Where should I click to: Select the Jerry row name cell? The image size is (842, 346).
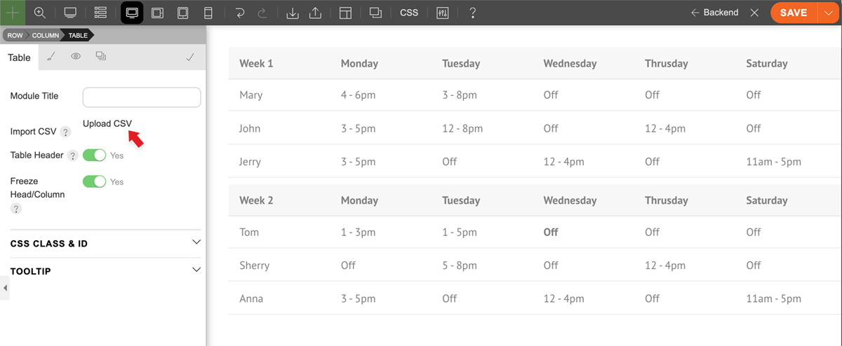250,162
